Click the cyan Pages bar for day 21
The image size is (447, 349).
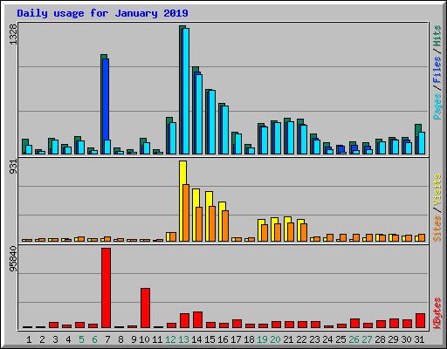click(291, 138)
